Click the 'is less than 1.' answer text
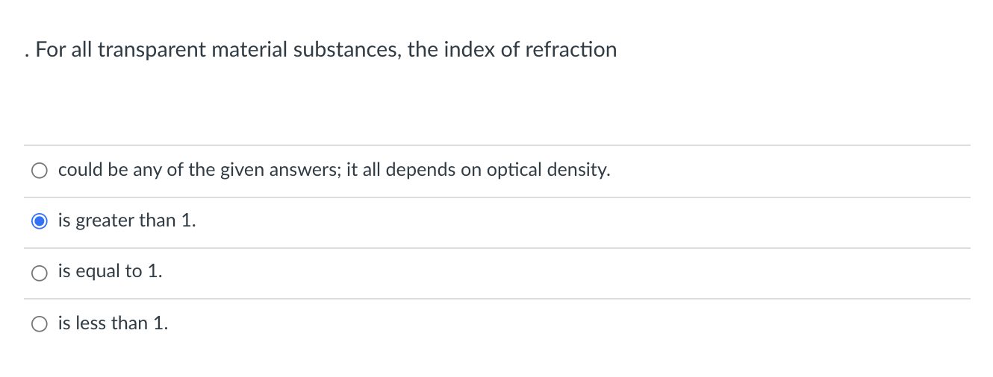Screen dimensions: 993x377 pos(113,323)
